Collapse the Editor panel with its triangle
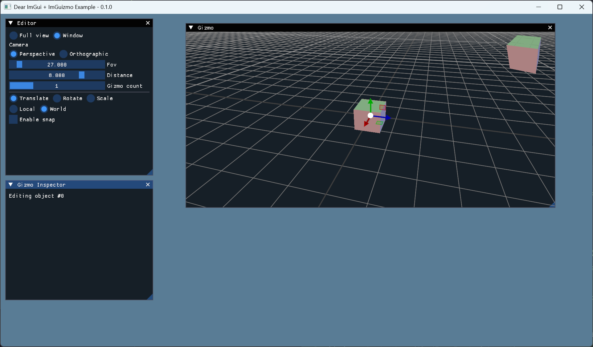593x347 pixels. [11, 23]
